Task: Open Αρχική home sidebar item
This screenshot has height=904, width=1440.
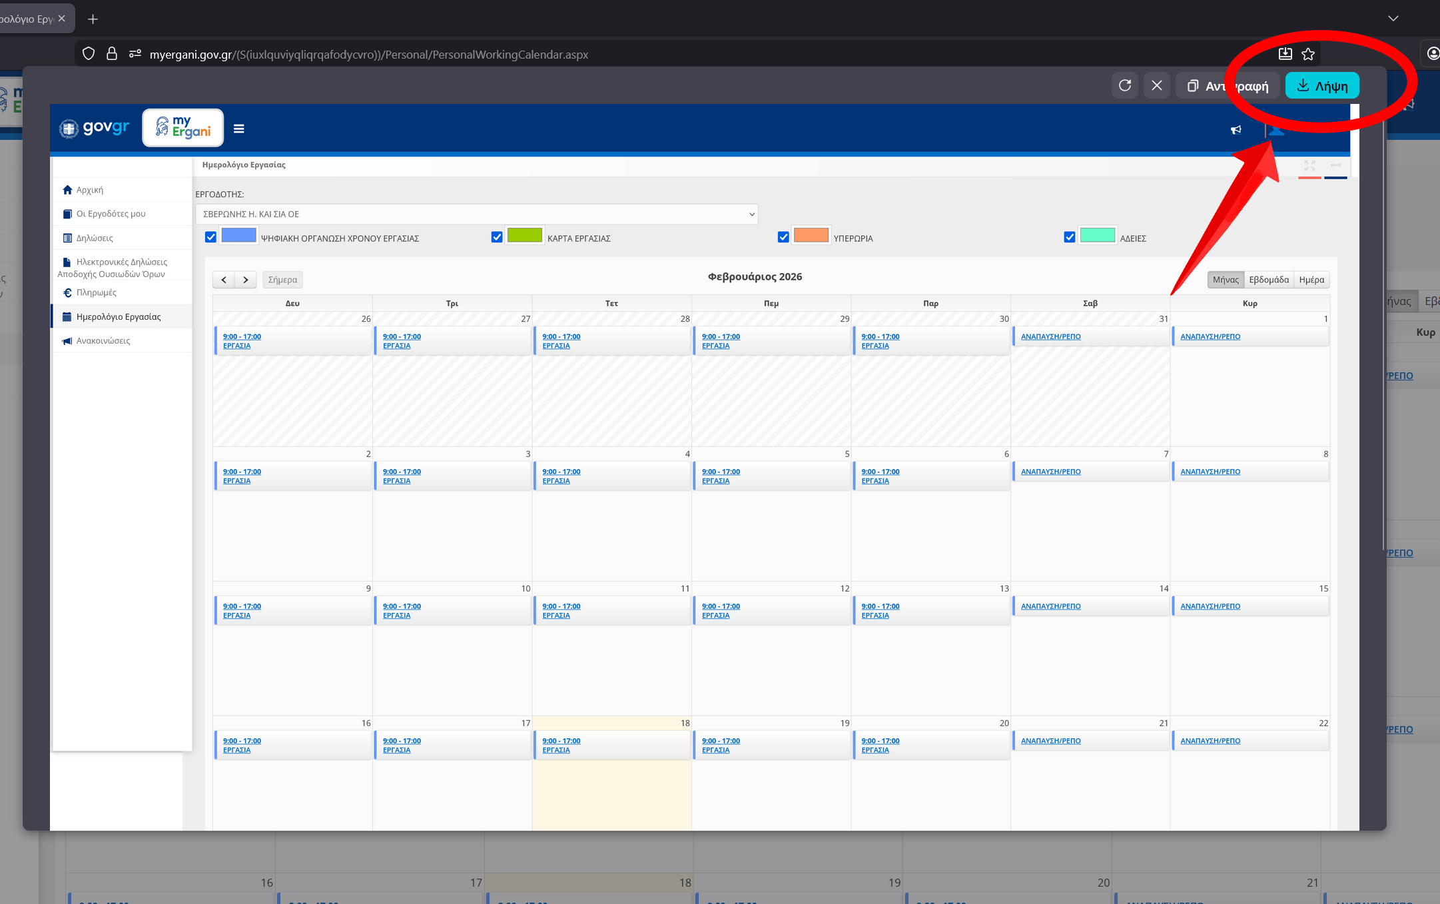Action: [x=89, y=190]
